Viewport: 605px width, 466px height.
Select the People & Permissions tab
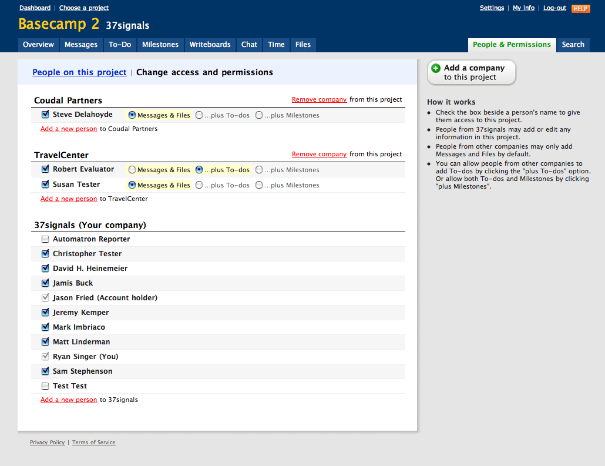coord(512,45)
